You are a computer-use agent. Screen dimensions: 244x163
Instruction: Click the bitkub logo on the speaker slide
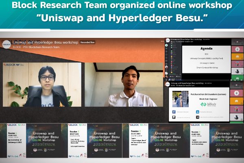point(208,104)
